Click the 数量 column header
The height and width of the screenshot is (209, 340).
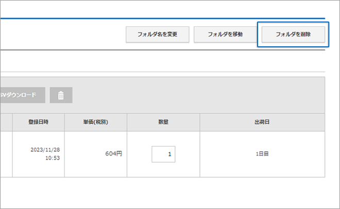(163, 122)
